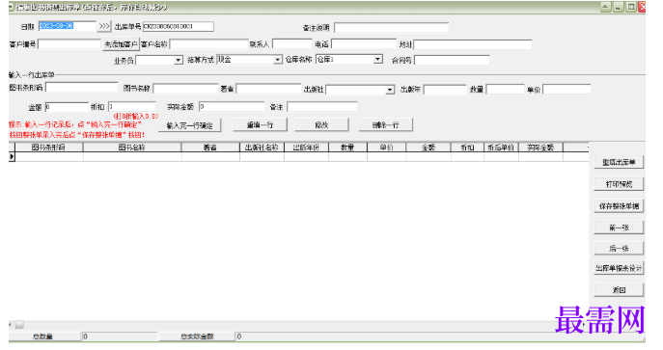Open 出库单报表设计 report designer
The height and width of the screenshot is (350, 663).
click(619, 268)
